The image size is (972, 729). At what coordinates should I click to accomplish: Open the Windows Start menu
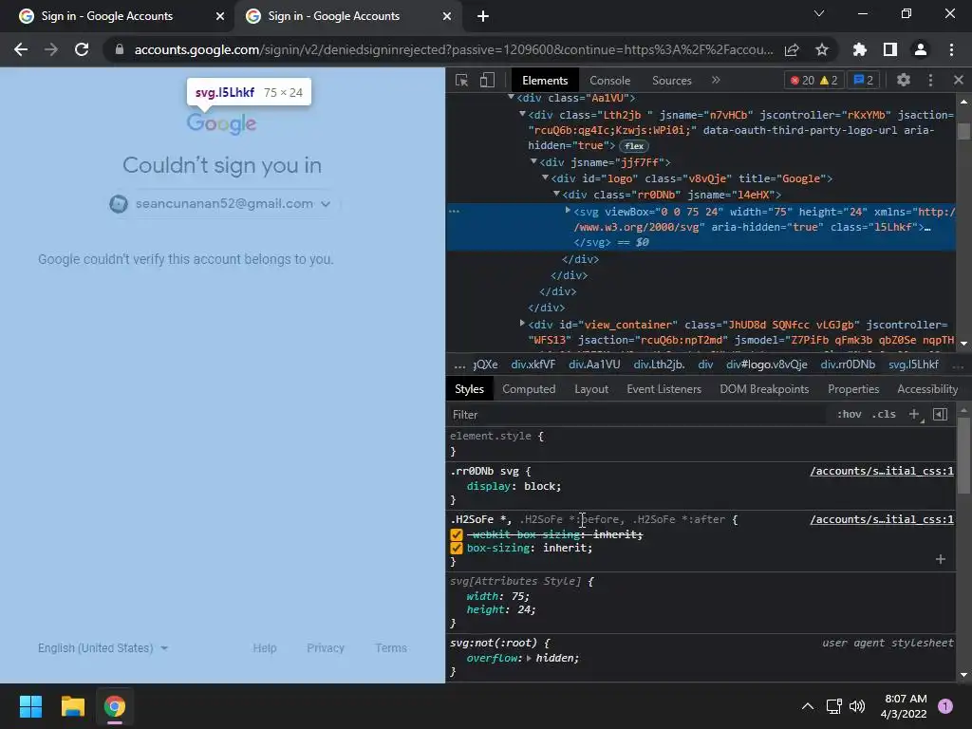point(30,706)
